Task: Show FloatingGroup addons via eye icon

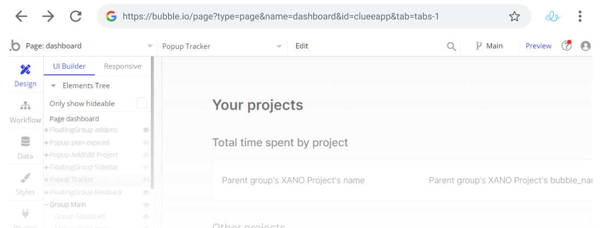Action: tap(146, 130)
